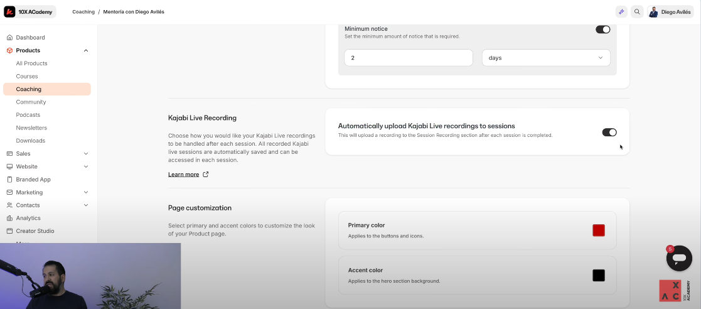
Task: Open the chat support bubble
Action: tap(679, 257)
